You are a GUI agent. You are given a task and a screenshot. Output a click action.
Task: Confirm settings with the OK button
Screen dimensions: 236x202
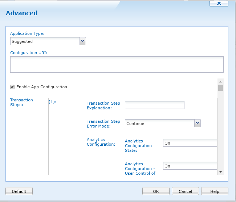tap(156, 191)
